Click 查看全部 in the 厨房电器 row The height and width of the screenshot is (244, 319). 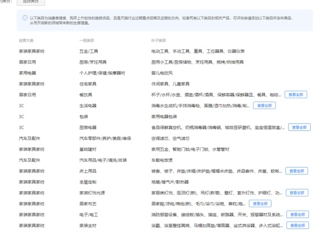click(299, 128)
